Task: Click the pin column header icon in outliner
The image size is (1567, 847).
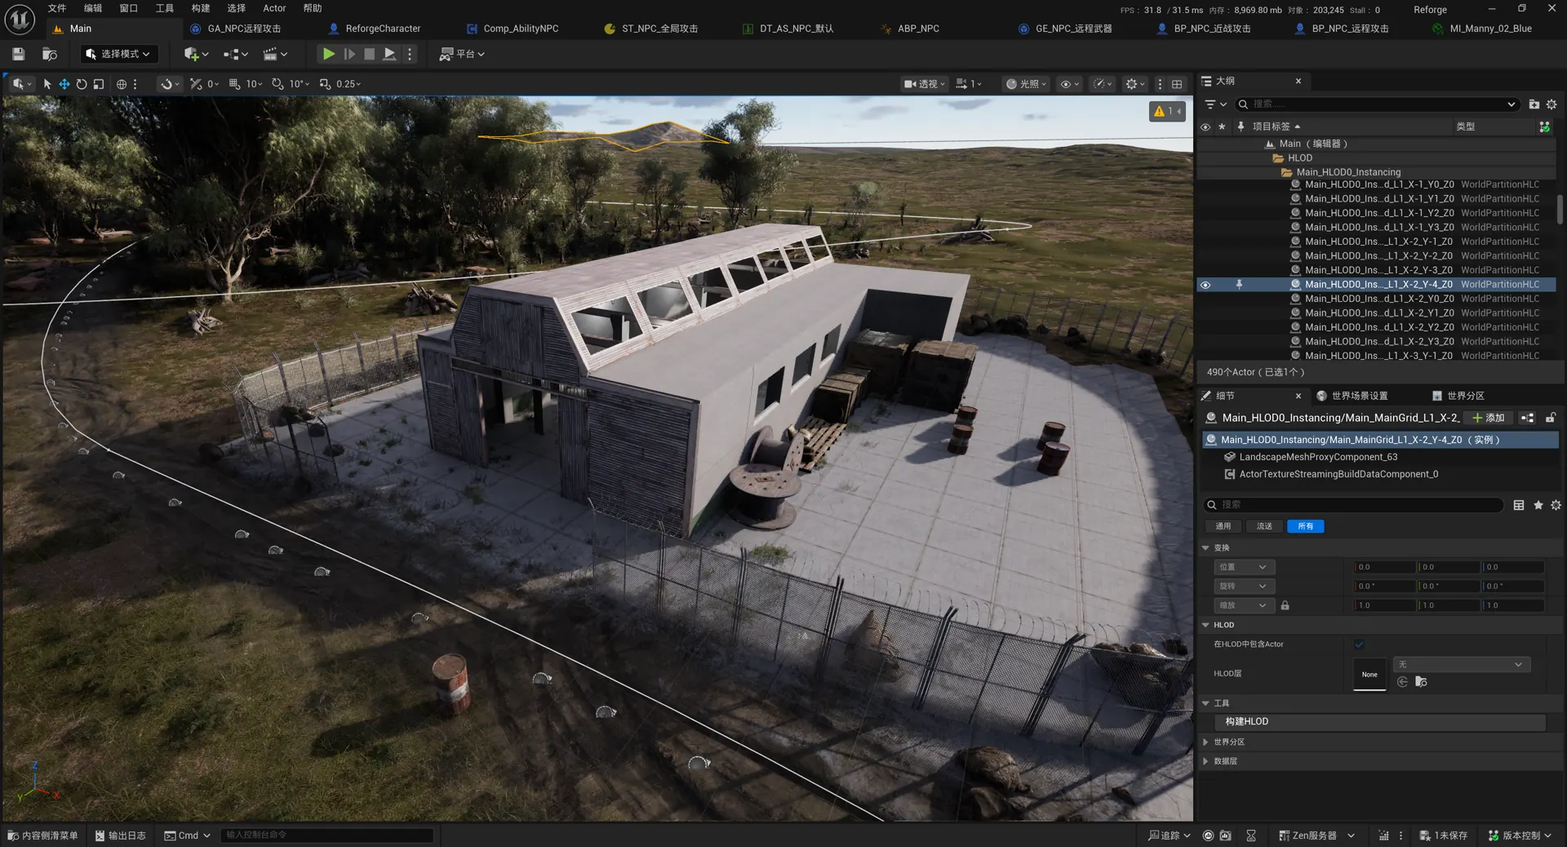Action: [x=1241, y=126]
